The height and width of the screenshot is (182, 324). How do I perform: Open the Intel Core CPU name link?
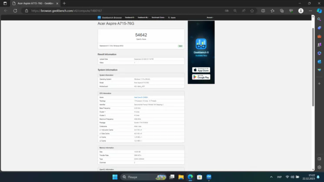point(141,97)
